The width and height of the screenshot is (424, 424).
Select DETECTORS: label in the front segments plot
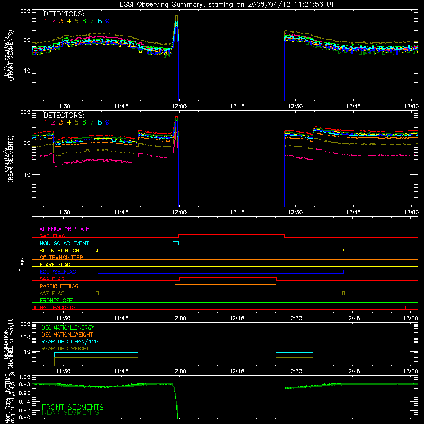[64, 14]
